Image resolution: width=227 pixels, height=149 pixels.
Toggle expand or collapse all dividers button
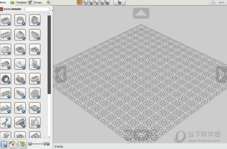click(x=3, y=144)
